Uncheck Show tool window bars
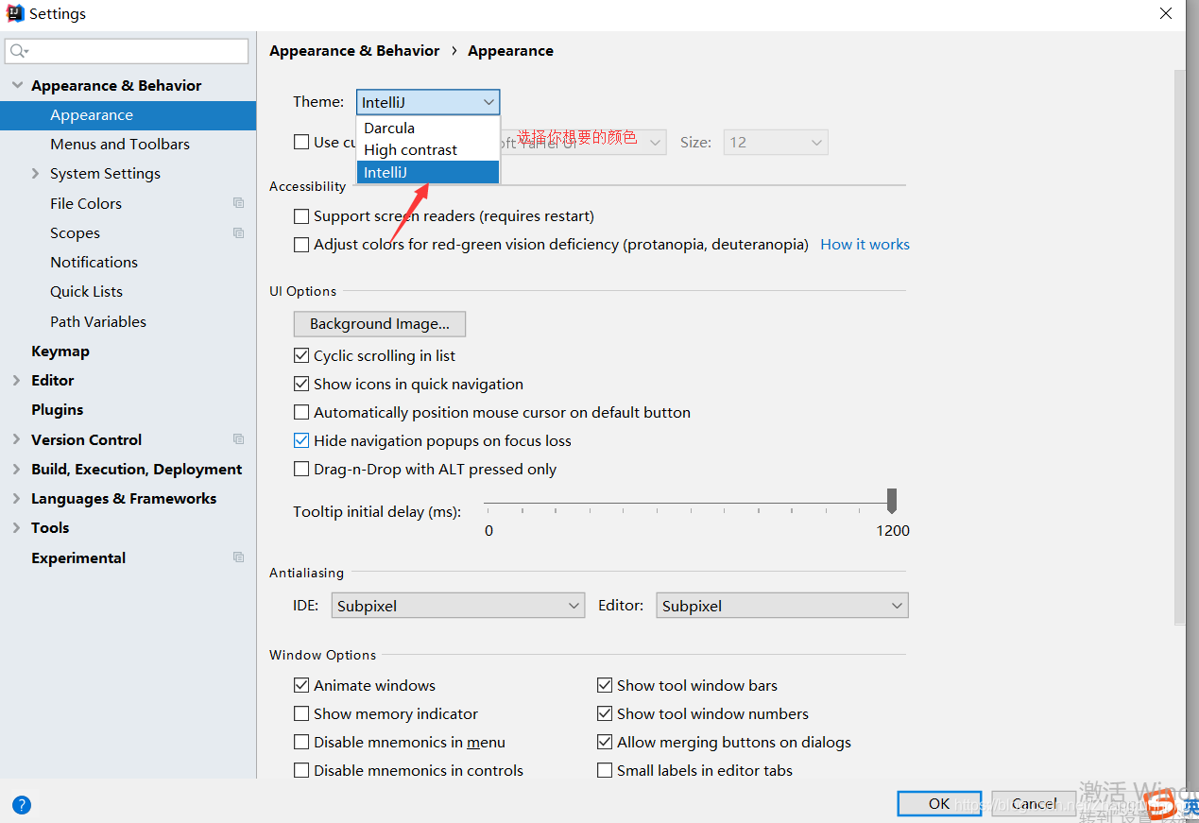 [605, 685]
